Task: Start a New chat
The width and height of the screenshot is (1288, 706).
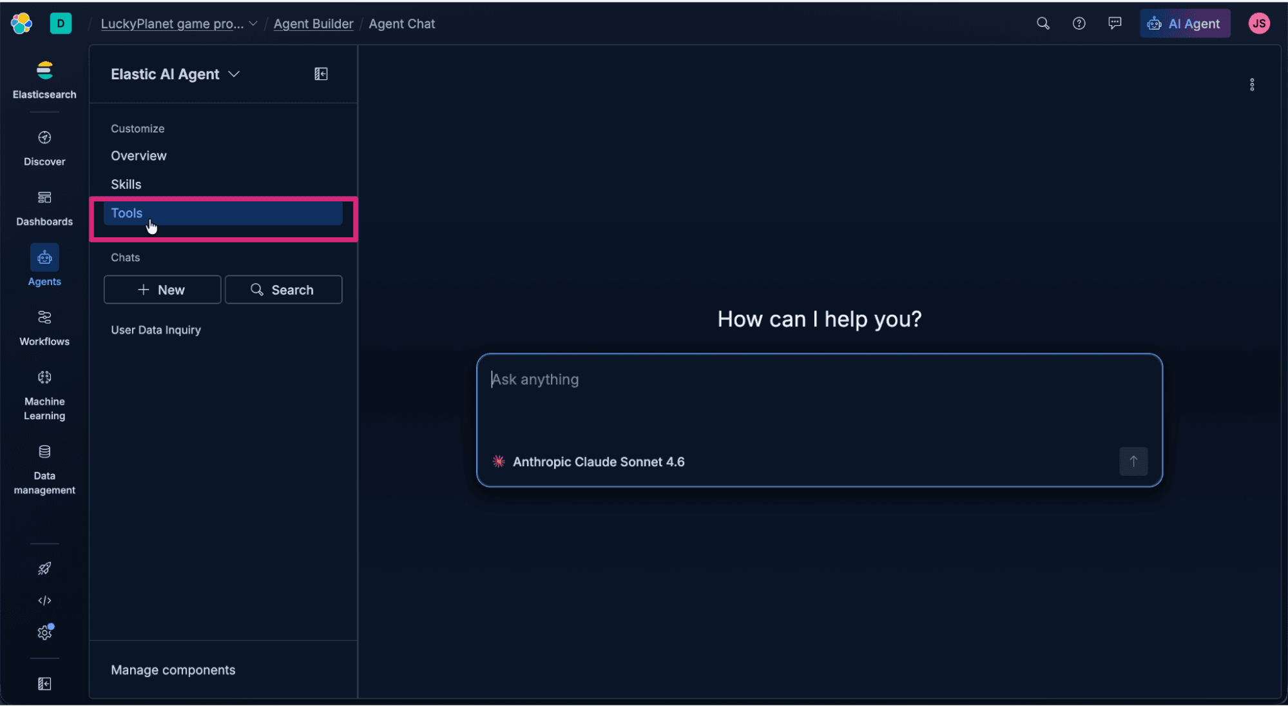Action: click(x=162, y=289)
